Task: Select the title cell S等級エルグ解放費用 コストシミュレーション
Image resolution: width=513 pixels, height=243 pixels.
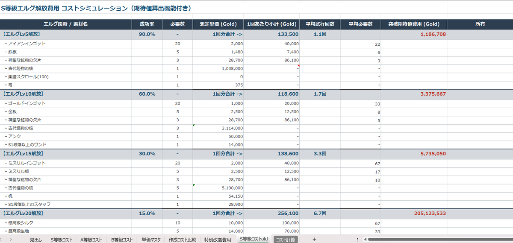Action: coord(96,8)
